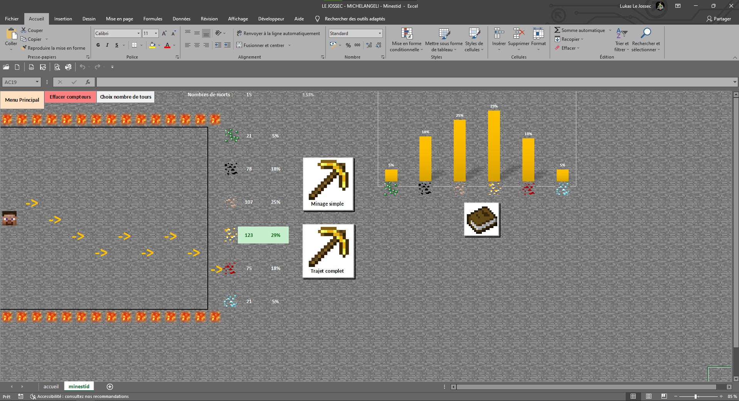Screen dimensions: 739x401
Task: Toggle italic formatting with I button
Action: pos(107,45)
